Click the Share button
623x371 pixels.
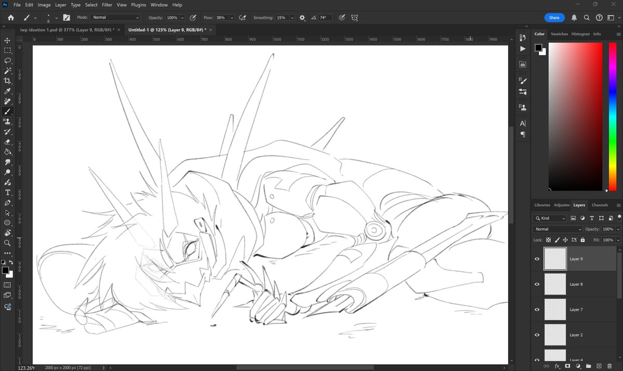click(x=554, y=18)
